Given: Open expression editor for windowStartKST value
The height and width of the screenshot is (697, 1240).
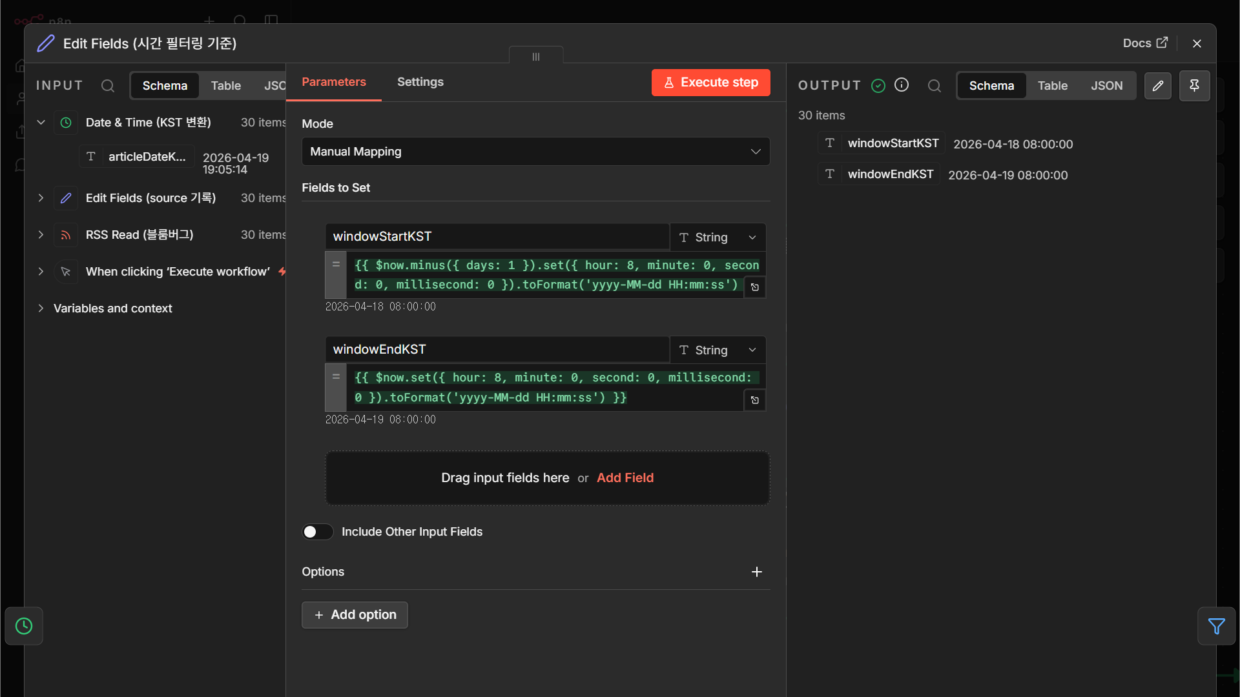Looking at the screenshot, I should click(755, 287).
